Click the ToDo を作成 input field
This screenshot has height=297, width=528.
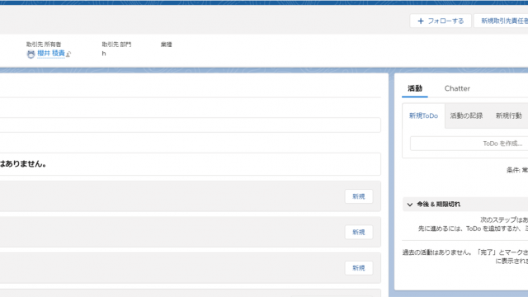[x=469, y=144]
